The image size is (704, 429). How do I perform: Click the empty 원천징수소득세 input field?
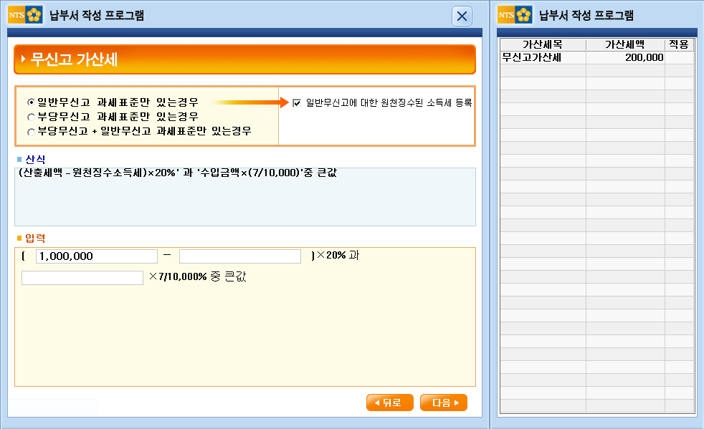coord(239,256)
